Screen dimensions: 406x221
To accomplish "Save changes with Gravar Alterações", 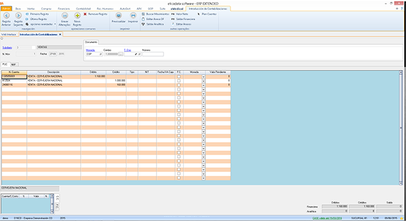I will [64, 20].
